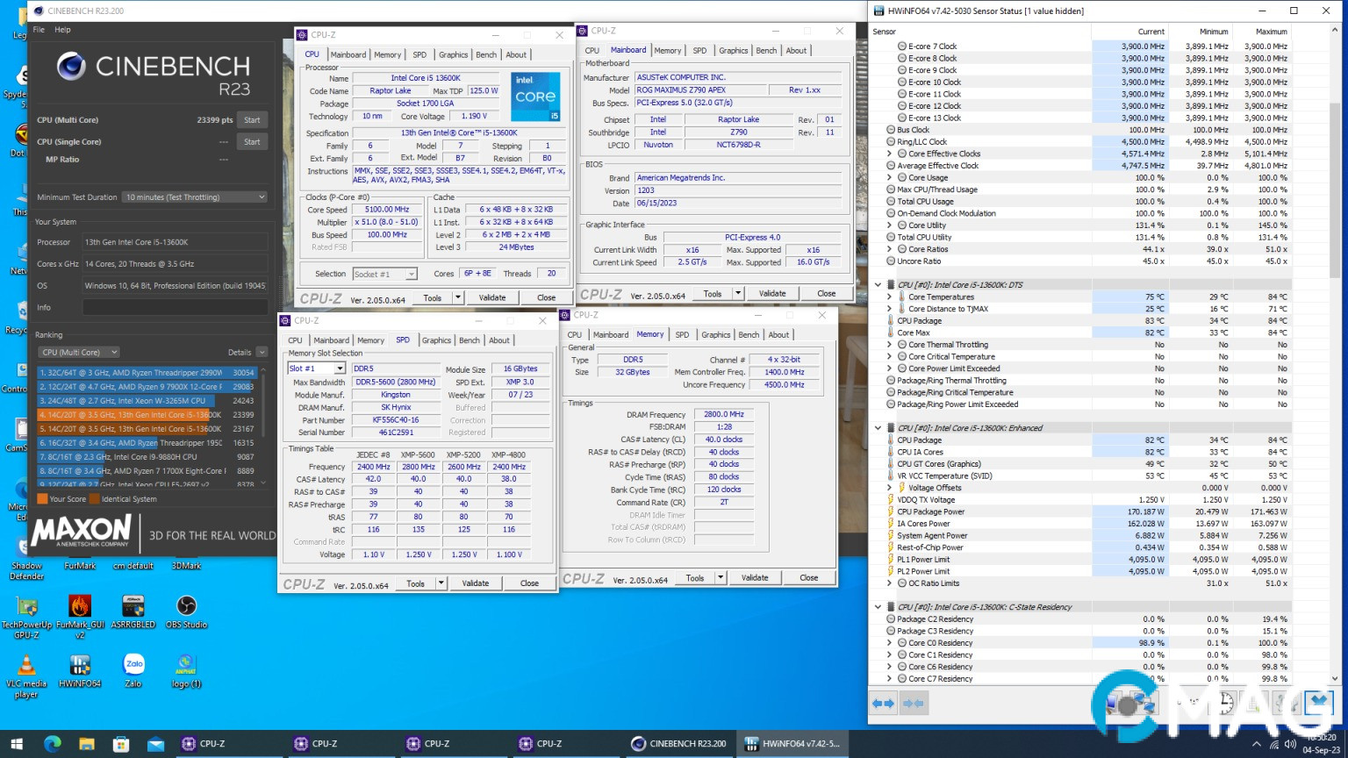Open the CPU (Multi Core) ranking dropdown
Viewport: 1348px width, 758px height.
pyautogui.click(x=79, y=352)
